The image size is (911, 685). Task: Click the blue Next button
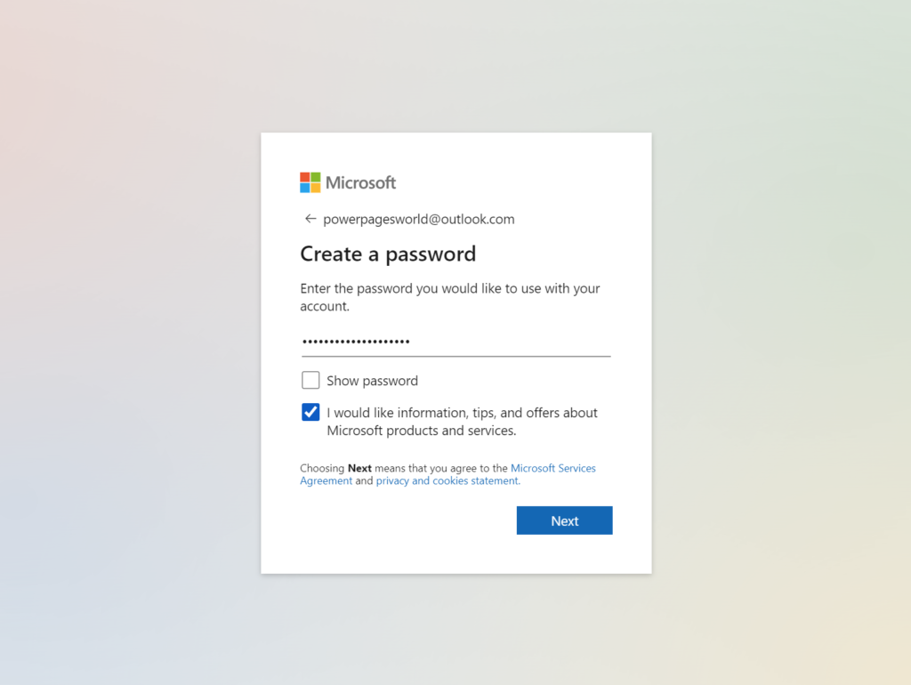click(565, 520)
